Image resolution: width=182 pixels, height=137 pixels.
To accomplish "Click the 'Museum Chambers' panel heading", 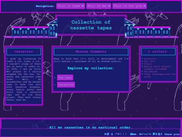I will (x=91, y=51).
